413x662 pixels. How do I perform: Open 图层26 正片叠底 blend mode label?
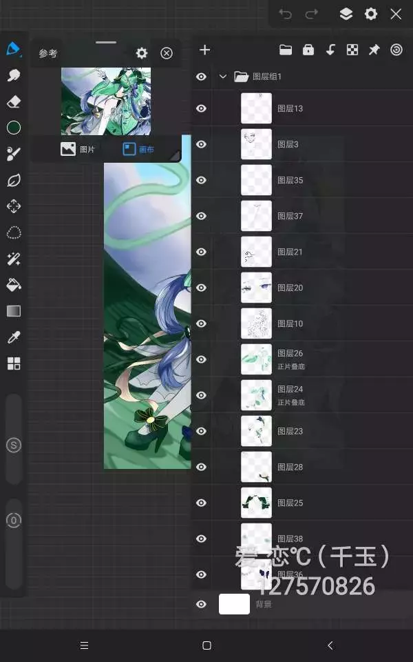pyautogui.click(x=290, y=366)
